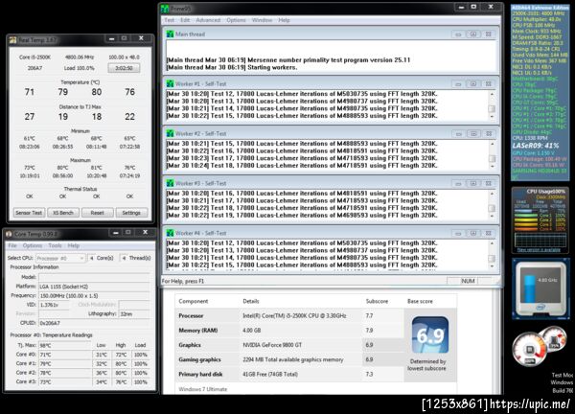
Task: Click the small memory meter dial gadget
Action: click(554, 339)
